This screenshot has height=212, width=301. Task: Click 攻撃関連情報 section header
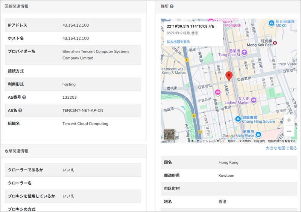[16, 151]
